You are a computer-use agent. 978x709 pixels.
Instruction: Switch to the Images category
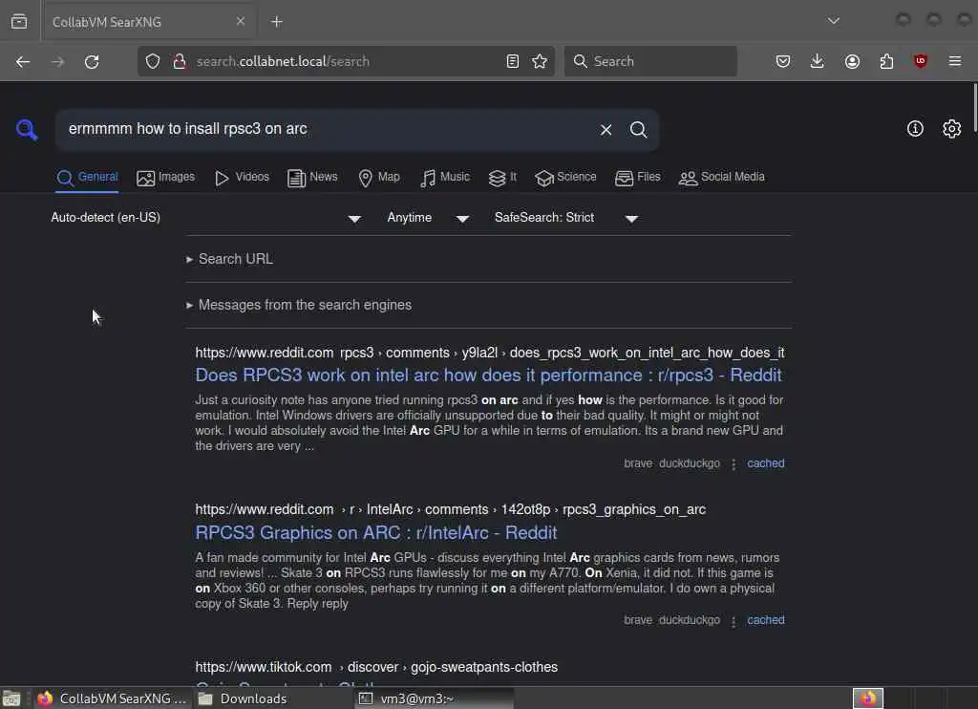click(166, 178)
